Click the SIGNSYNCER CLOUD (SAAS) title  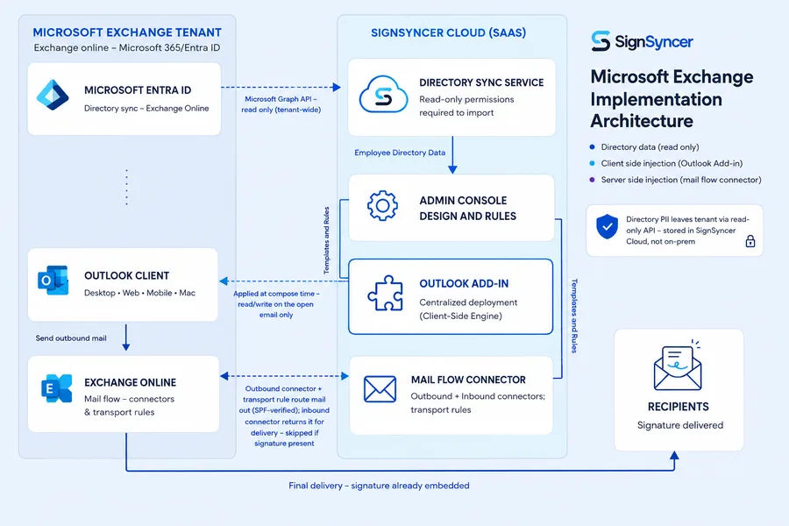click(x=448, y=32)
